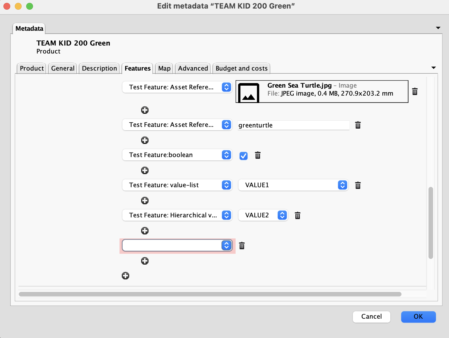Screen dimensions: 449x338
Task: Uncheck the Test Feature:boolean checkbox
Action: pos(244,156)
